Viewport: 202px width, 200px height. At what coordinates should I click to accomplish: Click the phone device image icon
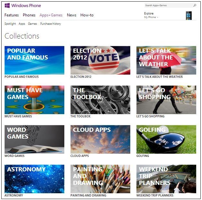click(x=189, y=15)
